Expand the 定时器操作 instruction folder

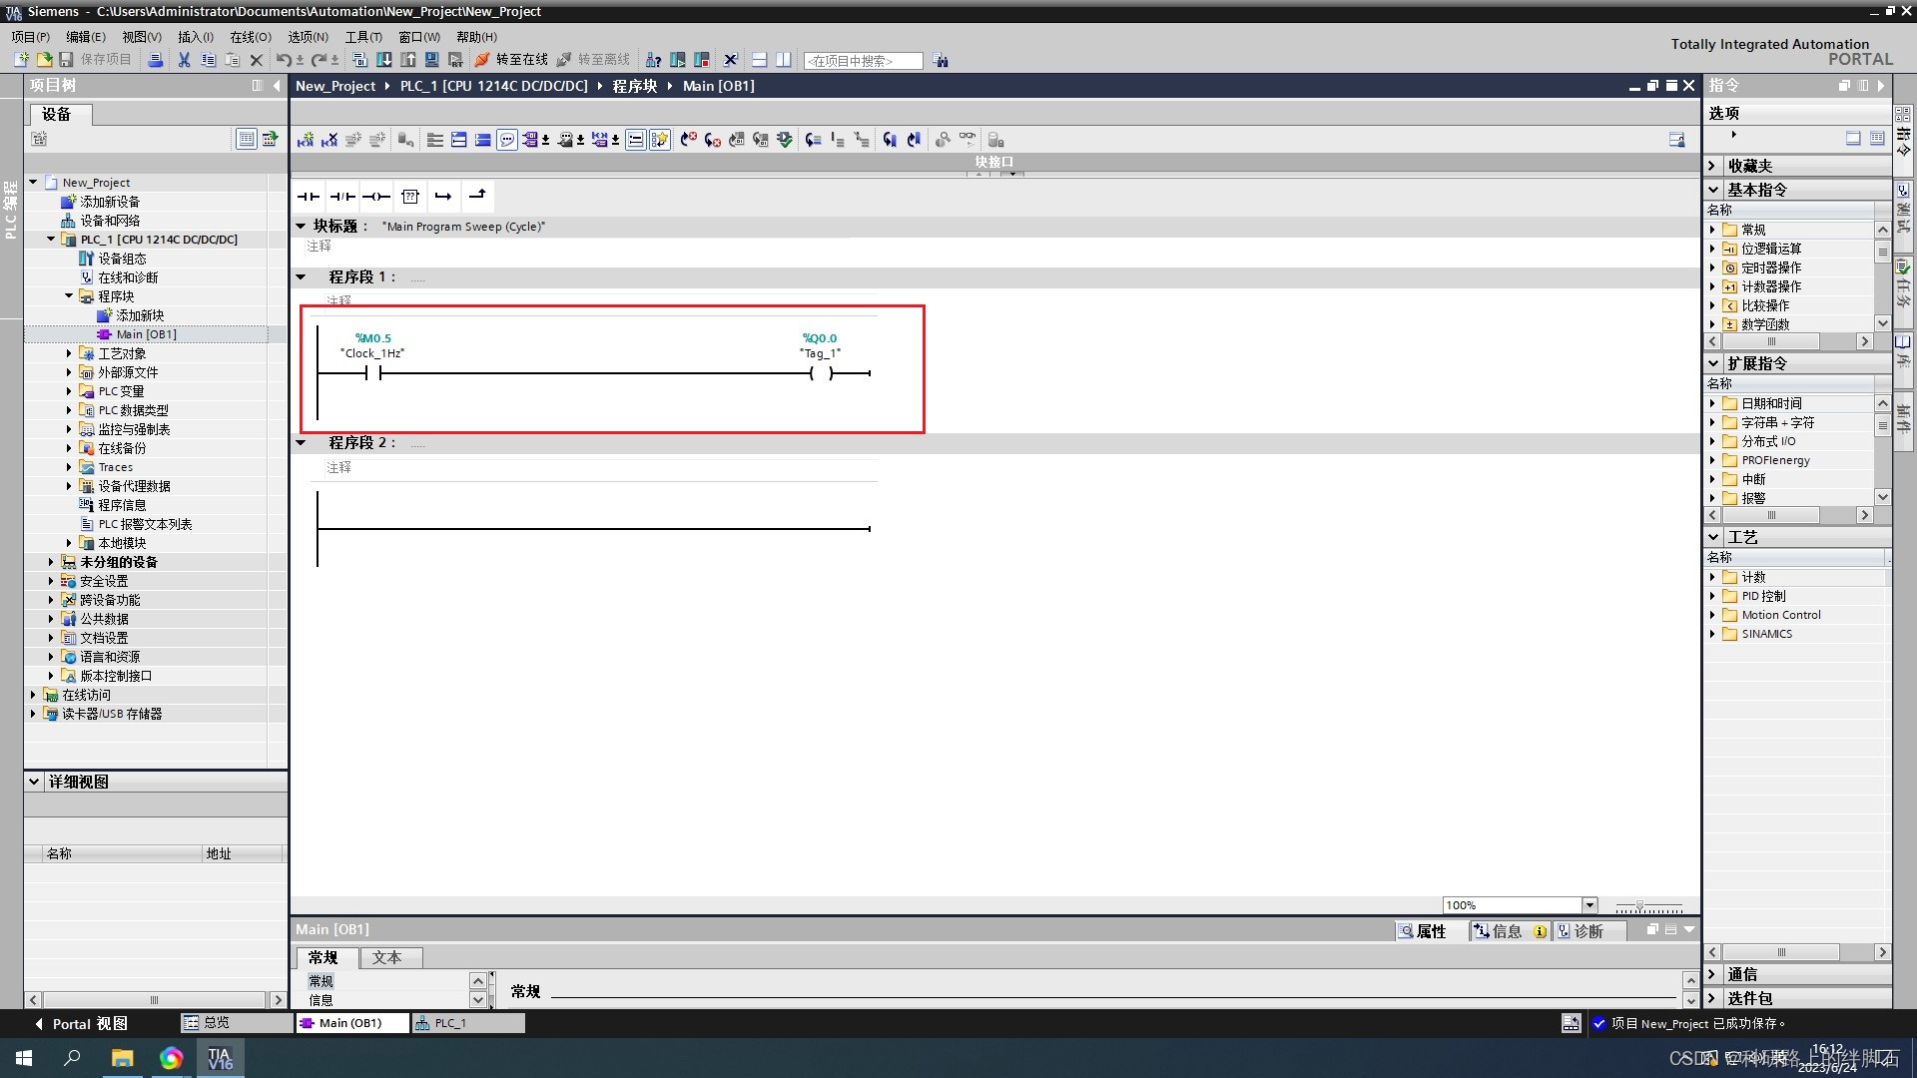(x=1712, y=268)
